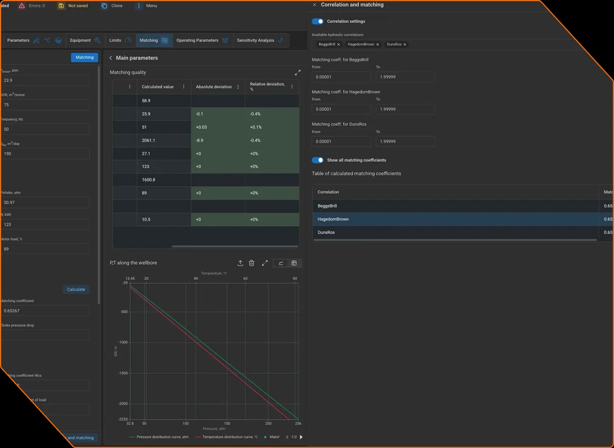Click the Calculate button

tap(76, 289)
